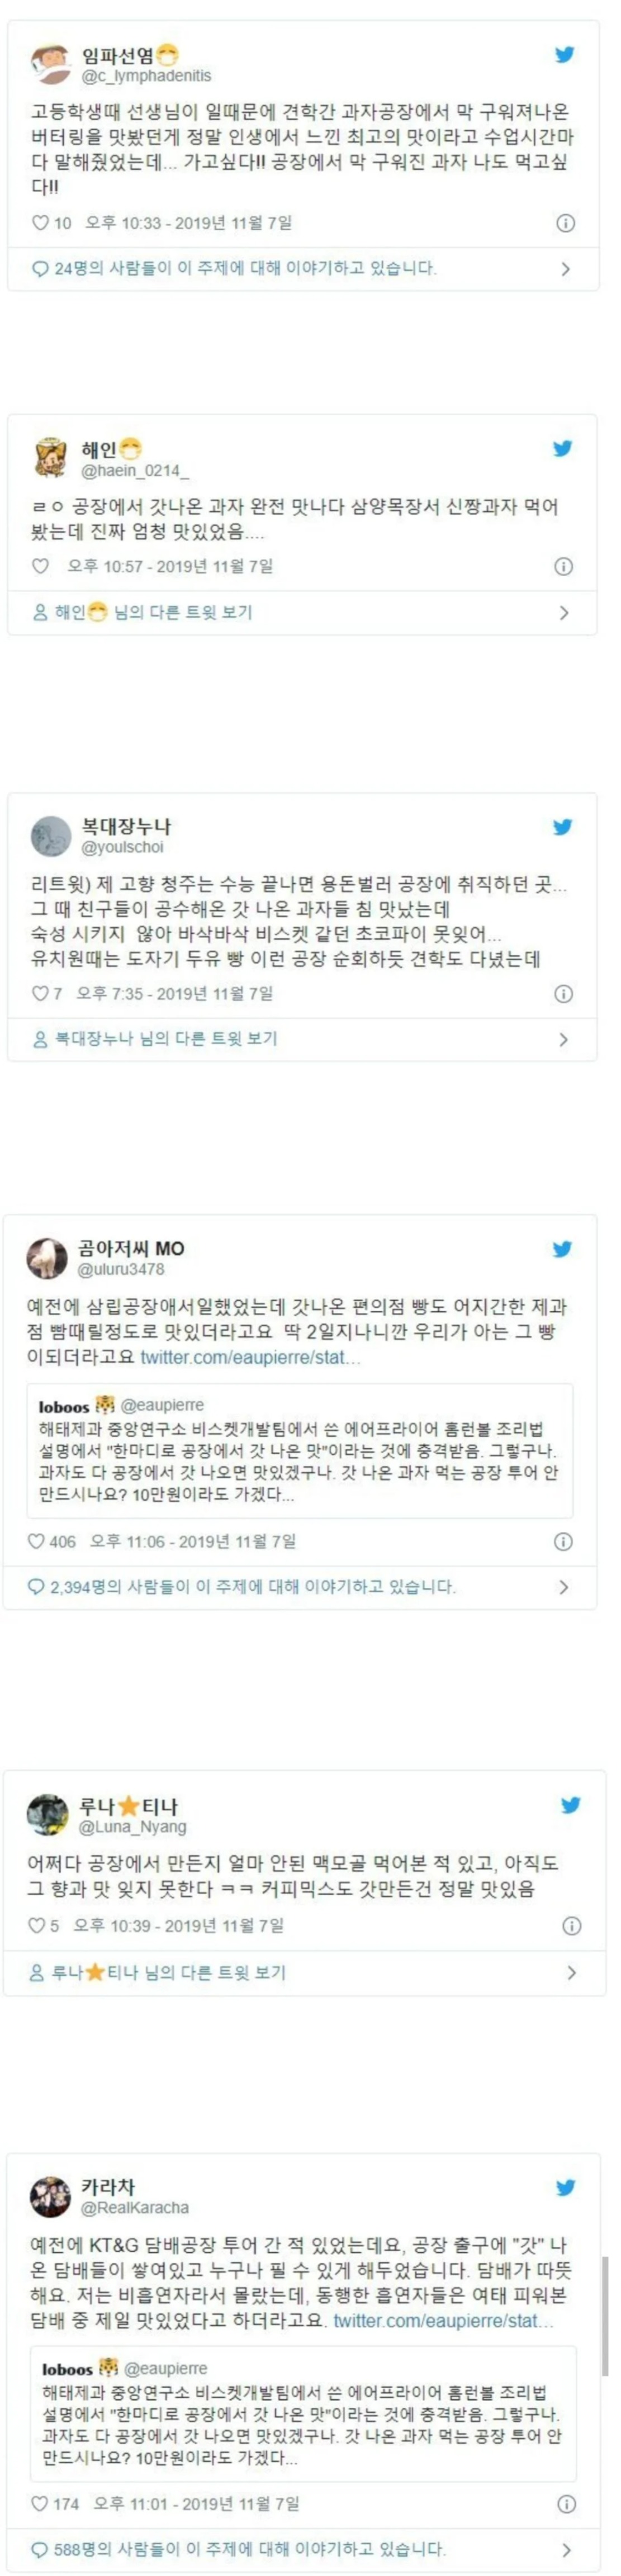Like the 루나티나 tweet with heart icon
The image size is (621, 2576).
36,1925
